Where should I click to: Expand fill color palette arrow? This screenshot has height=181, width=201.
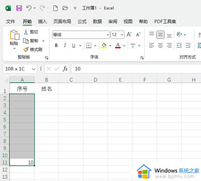tap(110, 46)
